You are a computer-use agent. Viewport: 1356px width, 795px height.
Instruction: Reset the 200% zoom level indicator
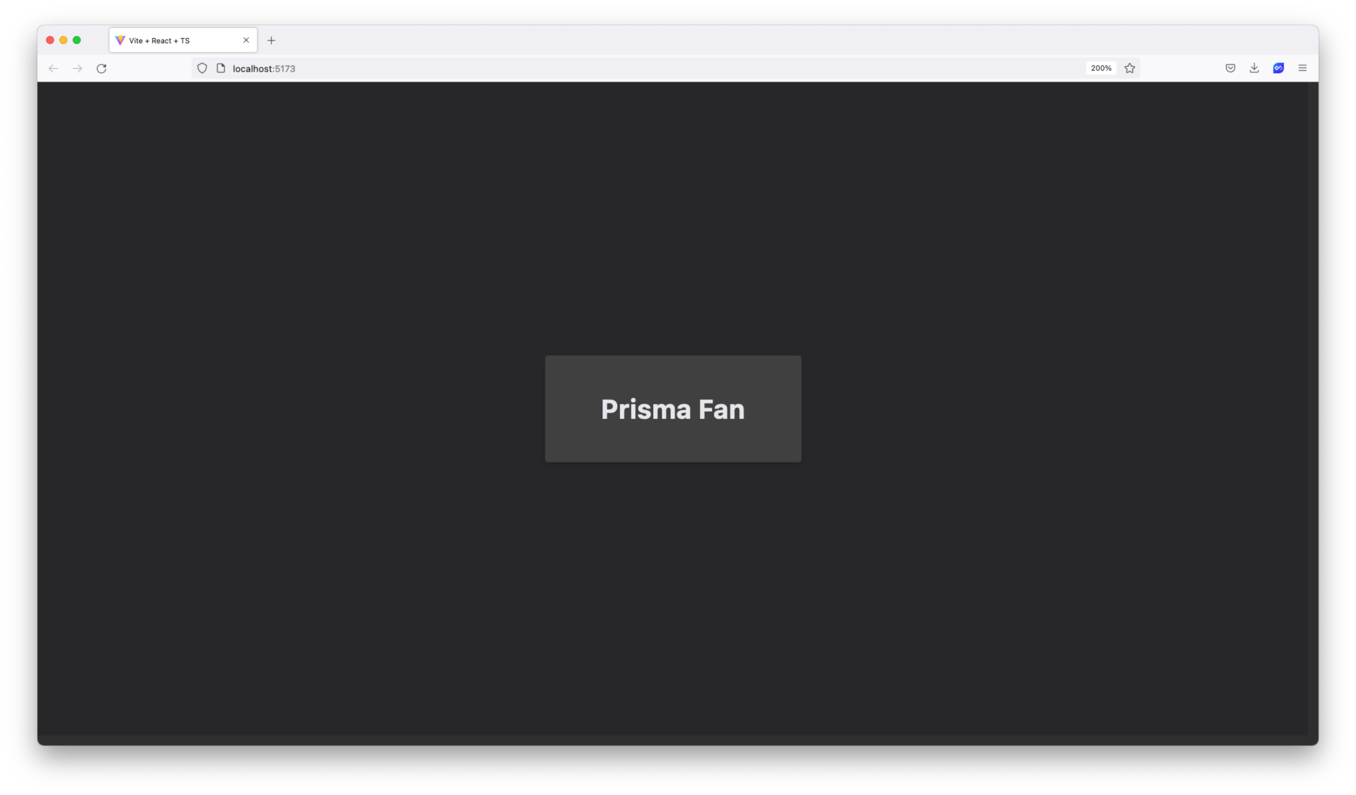[1101, 68]
